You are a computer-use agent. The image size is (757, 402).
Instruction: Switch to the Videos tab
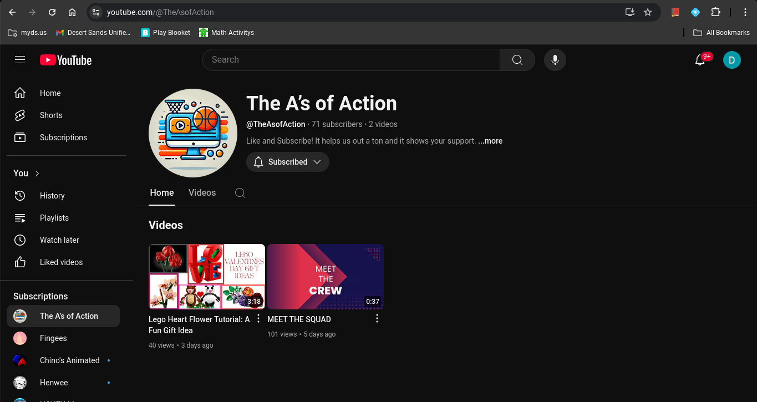(202, 192)
